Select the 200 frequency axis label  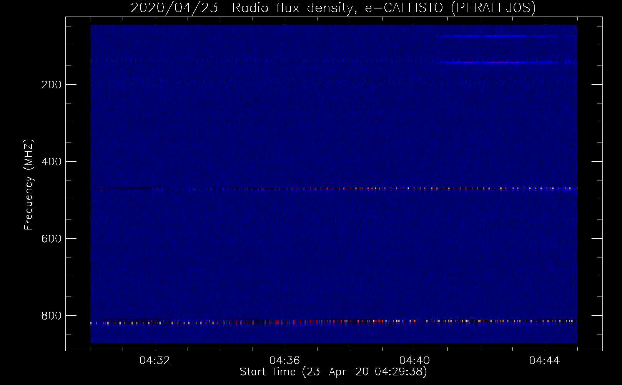coord(52,85)
